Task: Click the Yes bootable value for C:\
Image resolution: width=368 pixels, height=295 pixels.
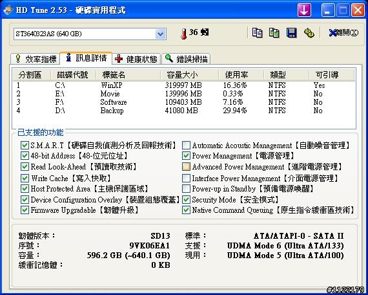Action: pyautogui.click(x=319, y=85)
